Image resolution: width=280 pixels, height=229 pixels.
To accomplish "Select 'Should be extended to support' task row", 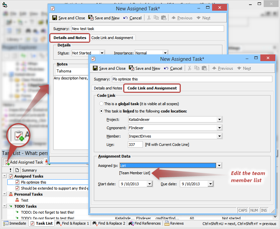I will pos(48,188).
